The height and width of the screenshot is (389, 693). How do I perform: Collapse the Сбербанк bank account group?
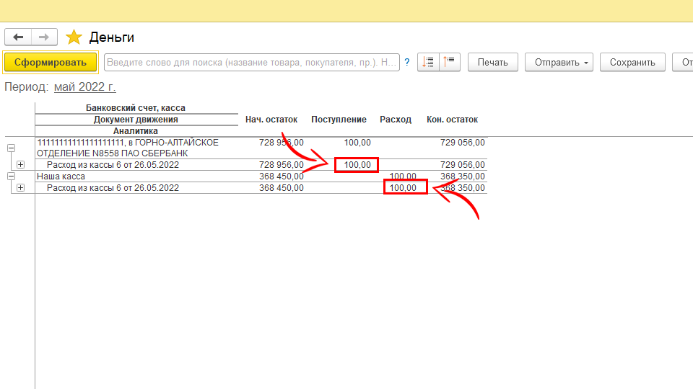(x=11, y=148)
